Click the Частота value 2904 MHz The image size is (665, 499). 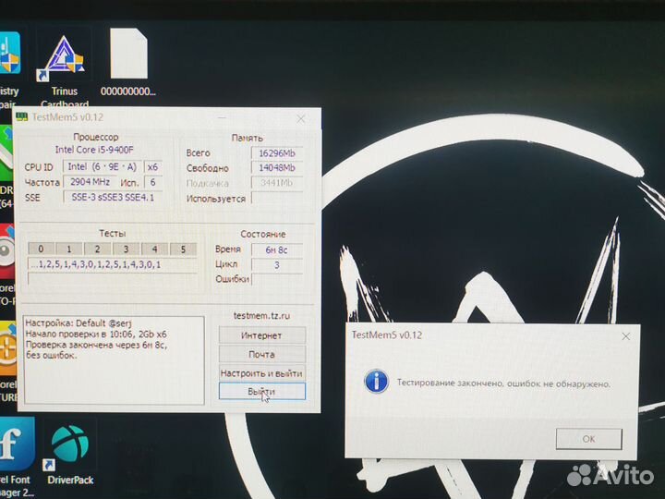[90, 182]
